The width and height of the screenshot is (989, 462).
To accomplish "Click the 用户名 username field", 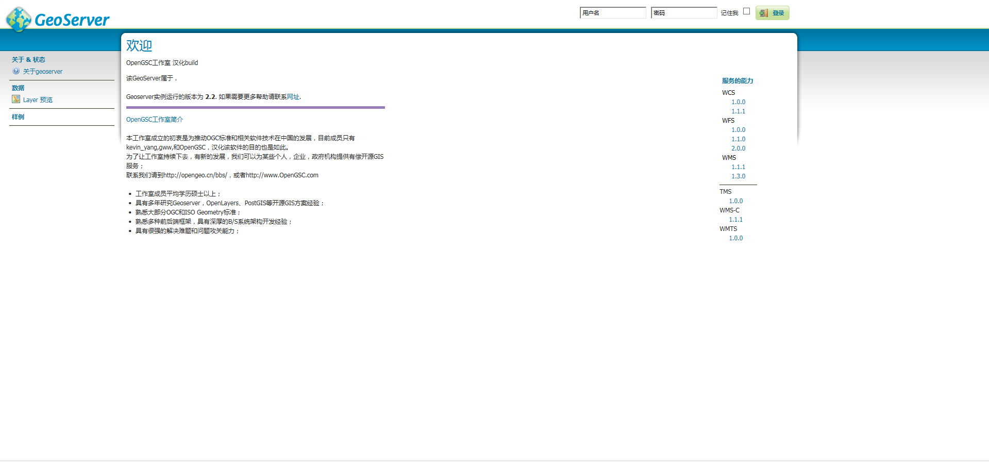I will coord(613,13).
